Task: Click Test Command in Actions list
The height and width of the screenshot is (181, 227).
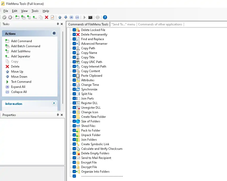Action: tap(21, 82)
